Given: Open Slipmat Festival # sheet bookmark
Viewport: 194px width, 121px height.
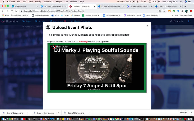Looking at the screenshot, I should click(91, 15).
